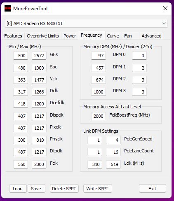Click the Delete SPPT button

coord(64,189)
